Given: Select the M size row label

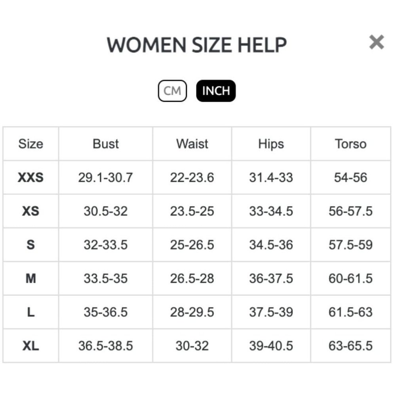Looking at the screenshot, I should click(31, 278).
